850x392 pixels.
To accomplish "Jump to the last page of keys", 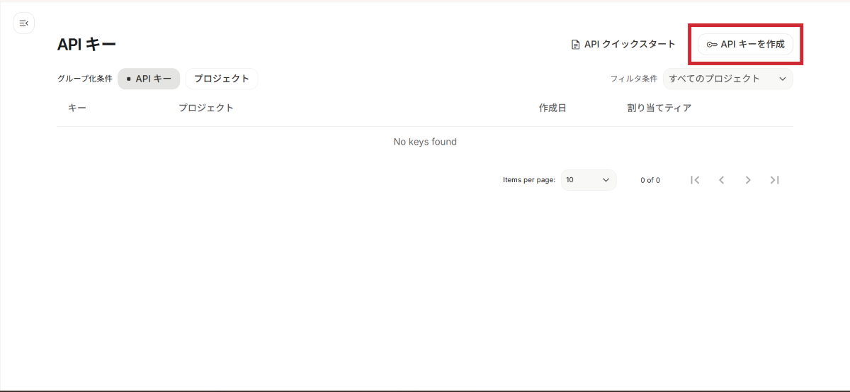I will (x=774, y=180).
